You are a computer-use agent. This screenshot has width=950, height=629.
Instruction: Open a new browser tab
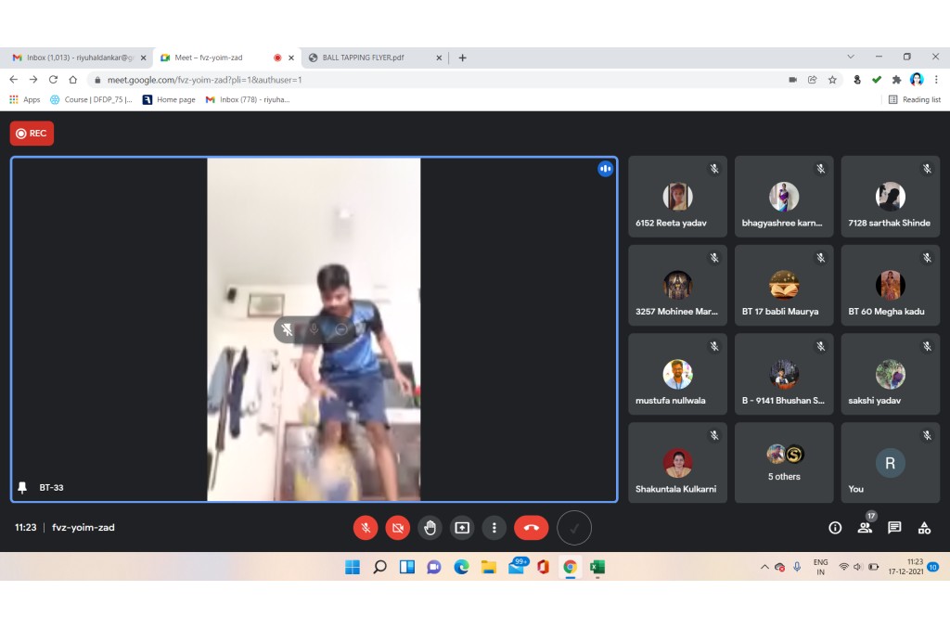point(462,58)
